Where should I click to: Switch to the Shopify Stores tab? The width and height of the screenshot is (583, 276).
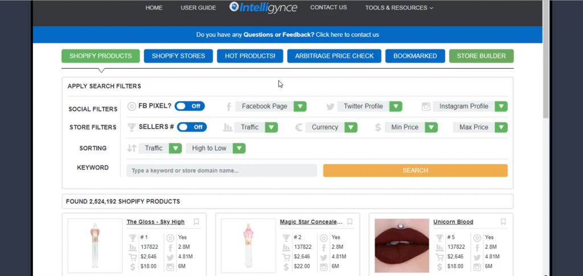[178, 56]
